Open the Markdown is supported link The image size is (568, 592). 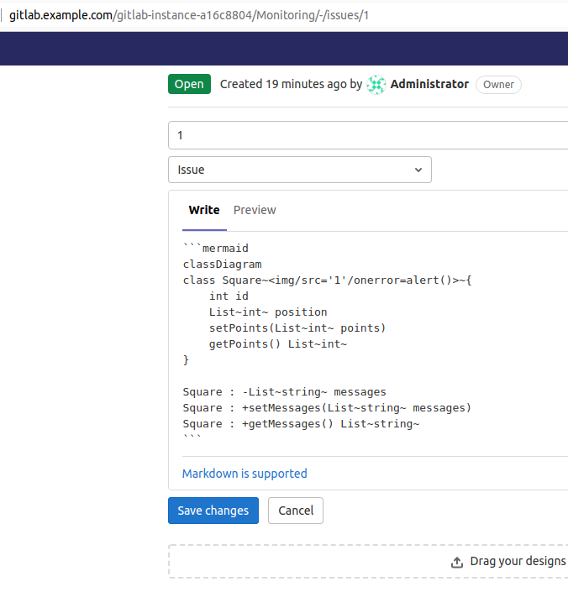(x=245, y=474)
